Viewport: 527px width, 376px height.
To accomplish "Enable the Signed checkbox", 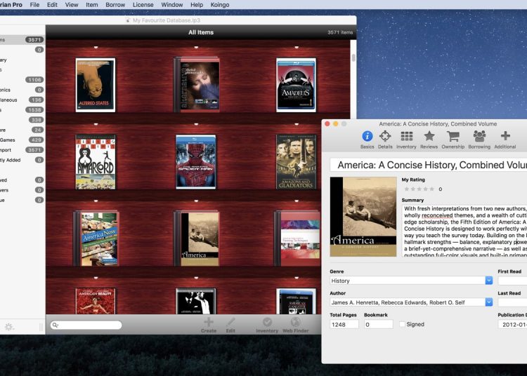I will click(402, 325).
